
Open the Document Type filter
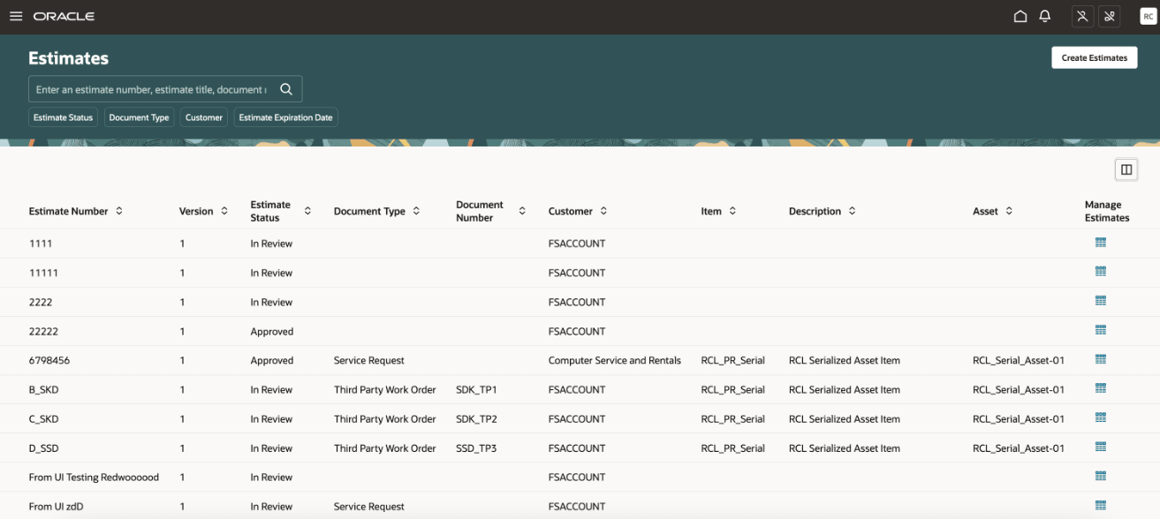pos(139,117)
